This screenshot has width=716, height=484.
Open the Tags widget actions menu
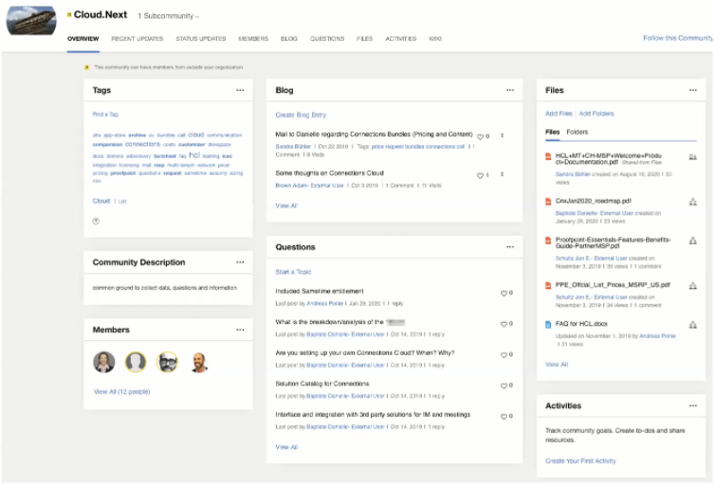click(x=240, y=90)
